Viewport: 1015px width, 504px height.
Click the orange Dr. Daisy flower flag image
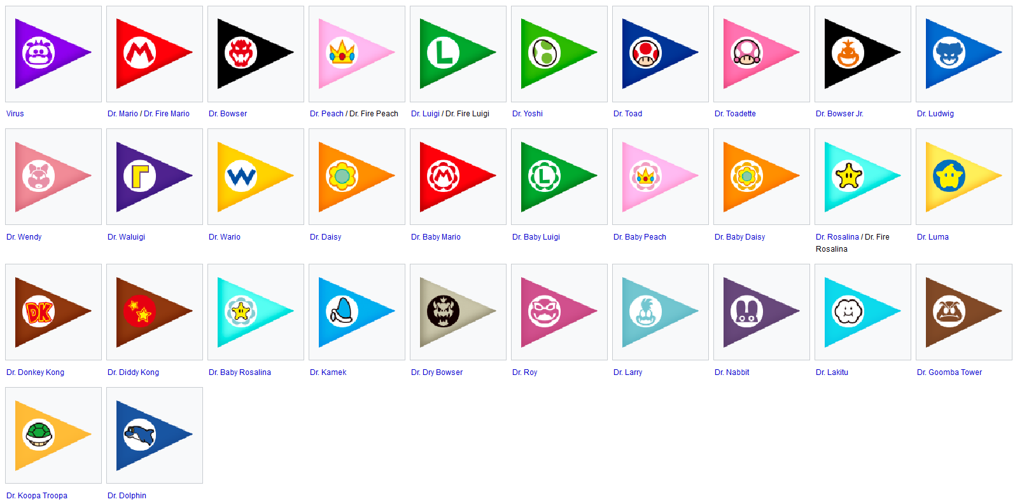357,177
